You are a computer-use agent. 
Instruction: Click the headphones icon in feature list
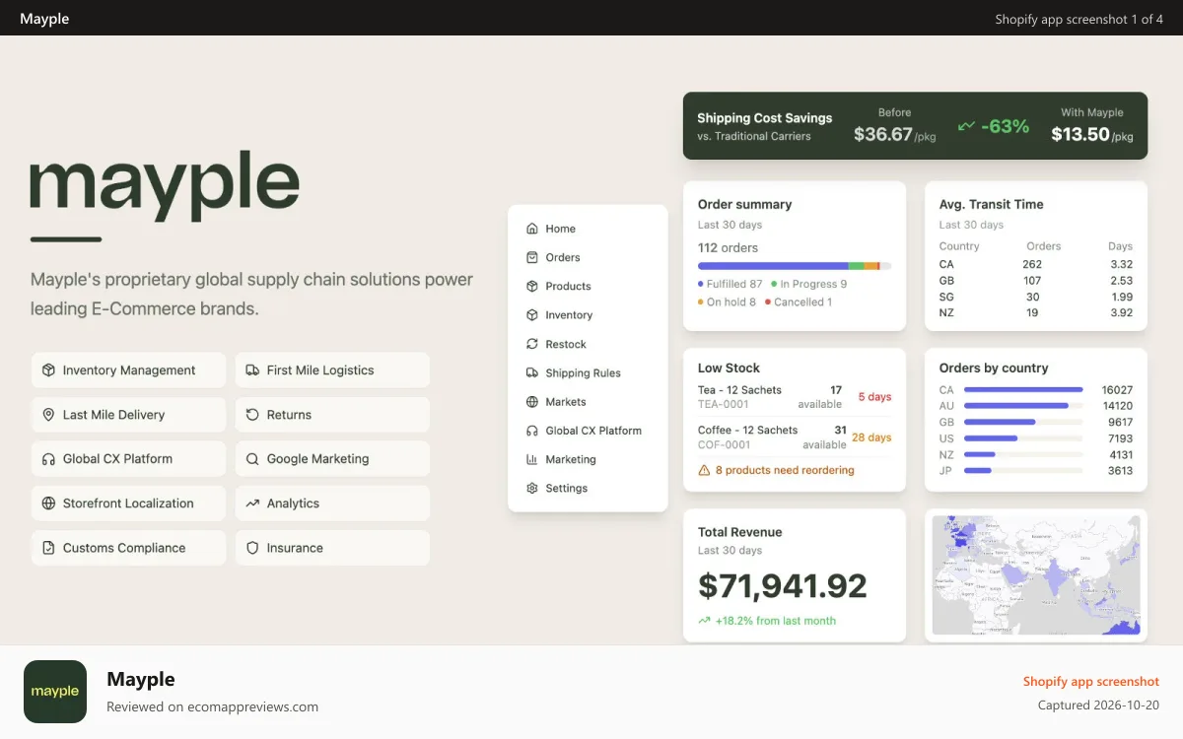pyautogui.click(x=48, y=459)
